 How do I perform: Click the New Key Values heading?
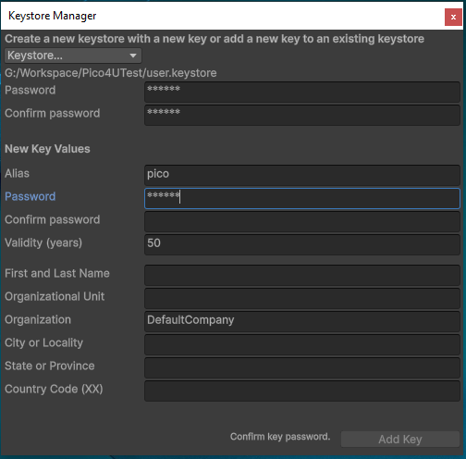click(x=47, y=149)
